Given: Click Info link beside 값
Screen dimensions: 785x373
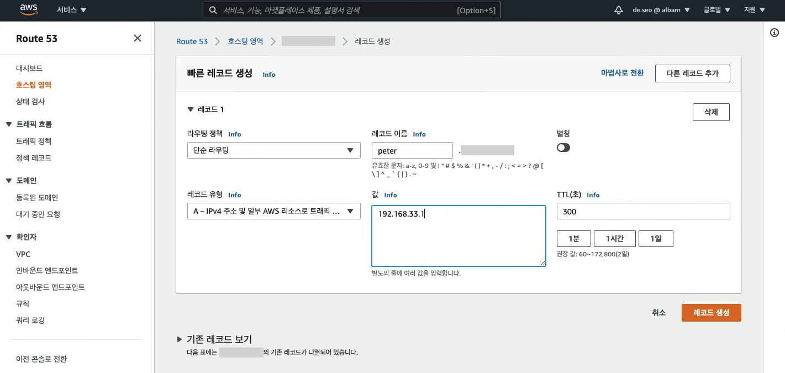Looking at the screenshot, I should click(x=391, y=195).
